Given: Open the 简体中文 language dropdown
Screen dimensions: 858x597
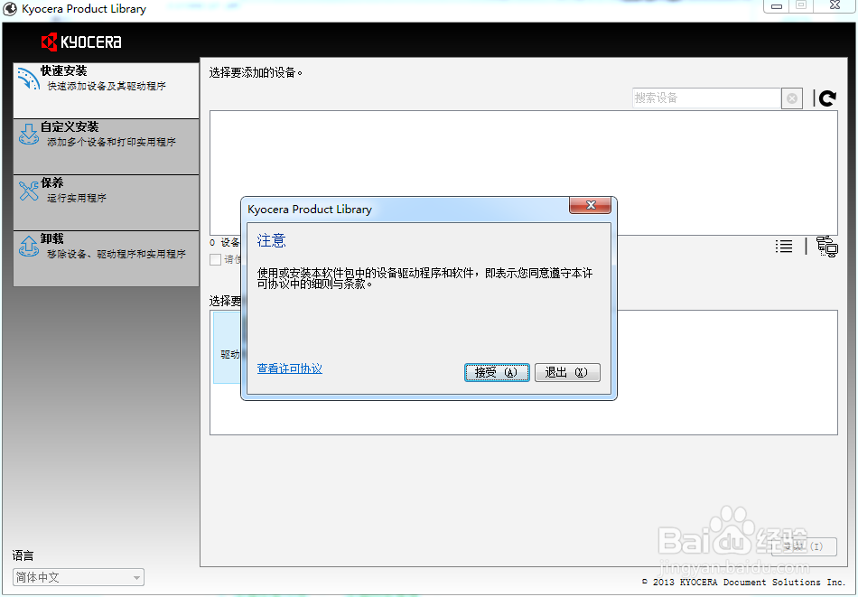Looking at the screenshot, I should (79, 577).
